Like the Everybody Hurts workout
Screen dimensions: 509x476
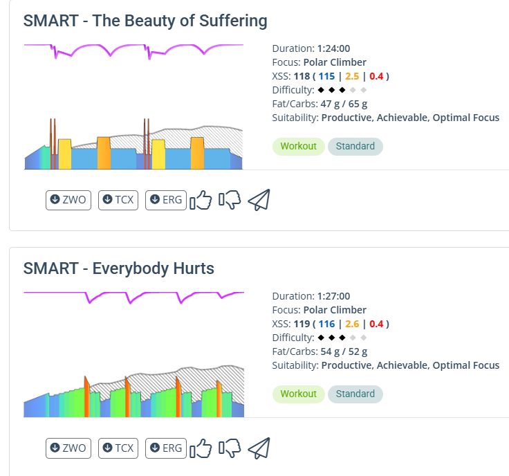coord(201,448)
